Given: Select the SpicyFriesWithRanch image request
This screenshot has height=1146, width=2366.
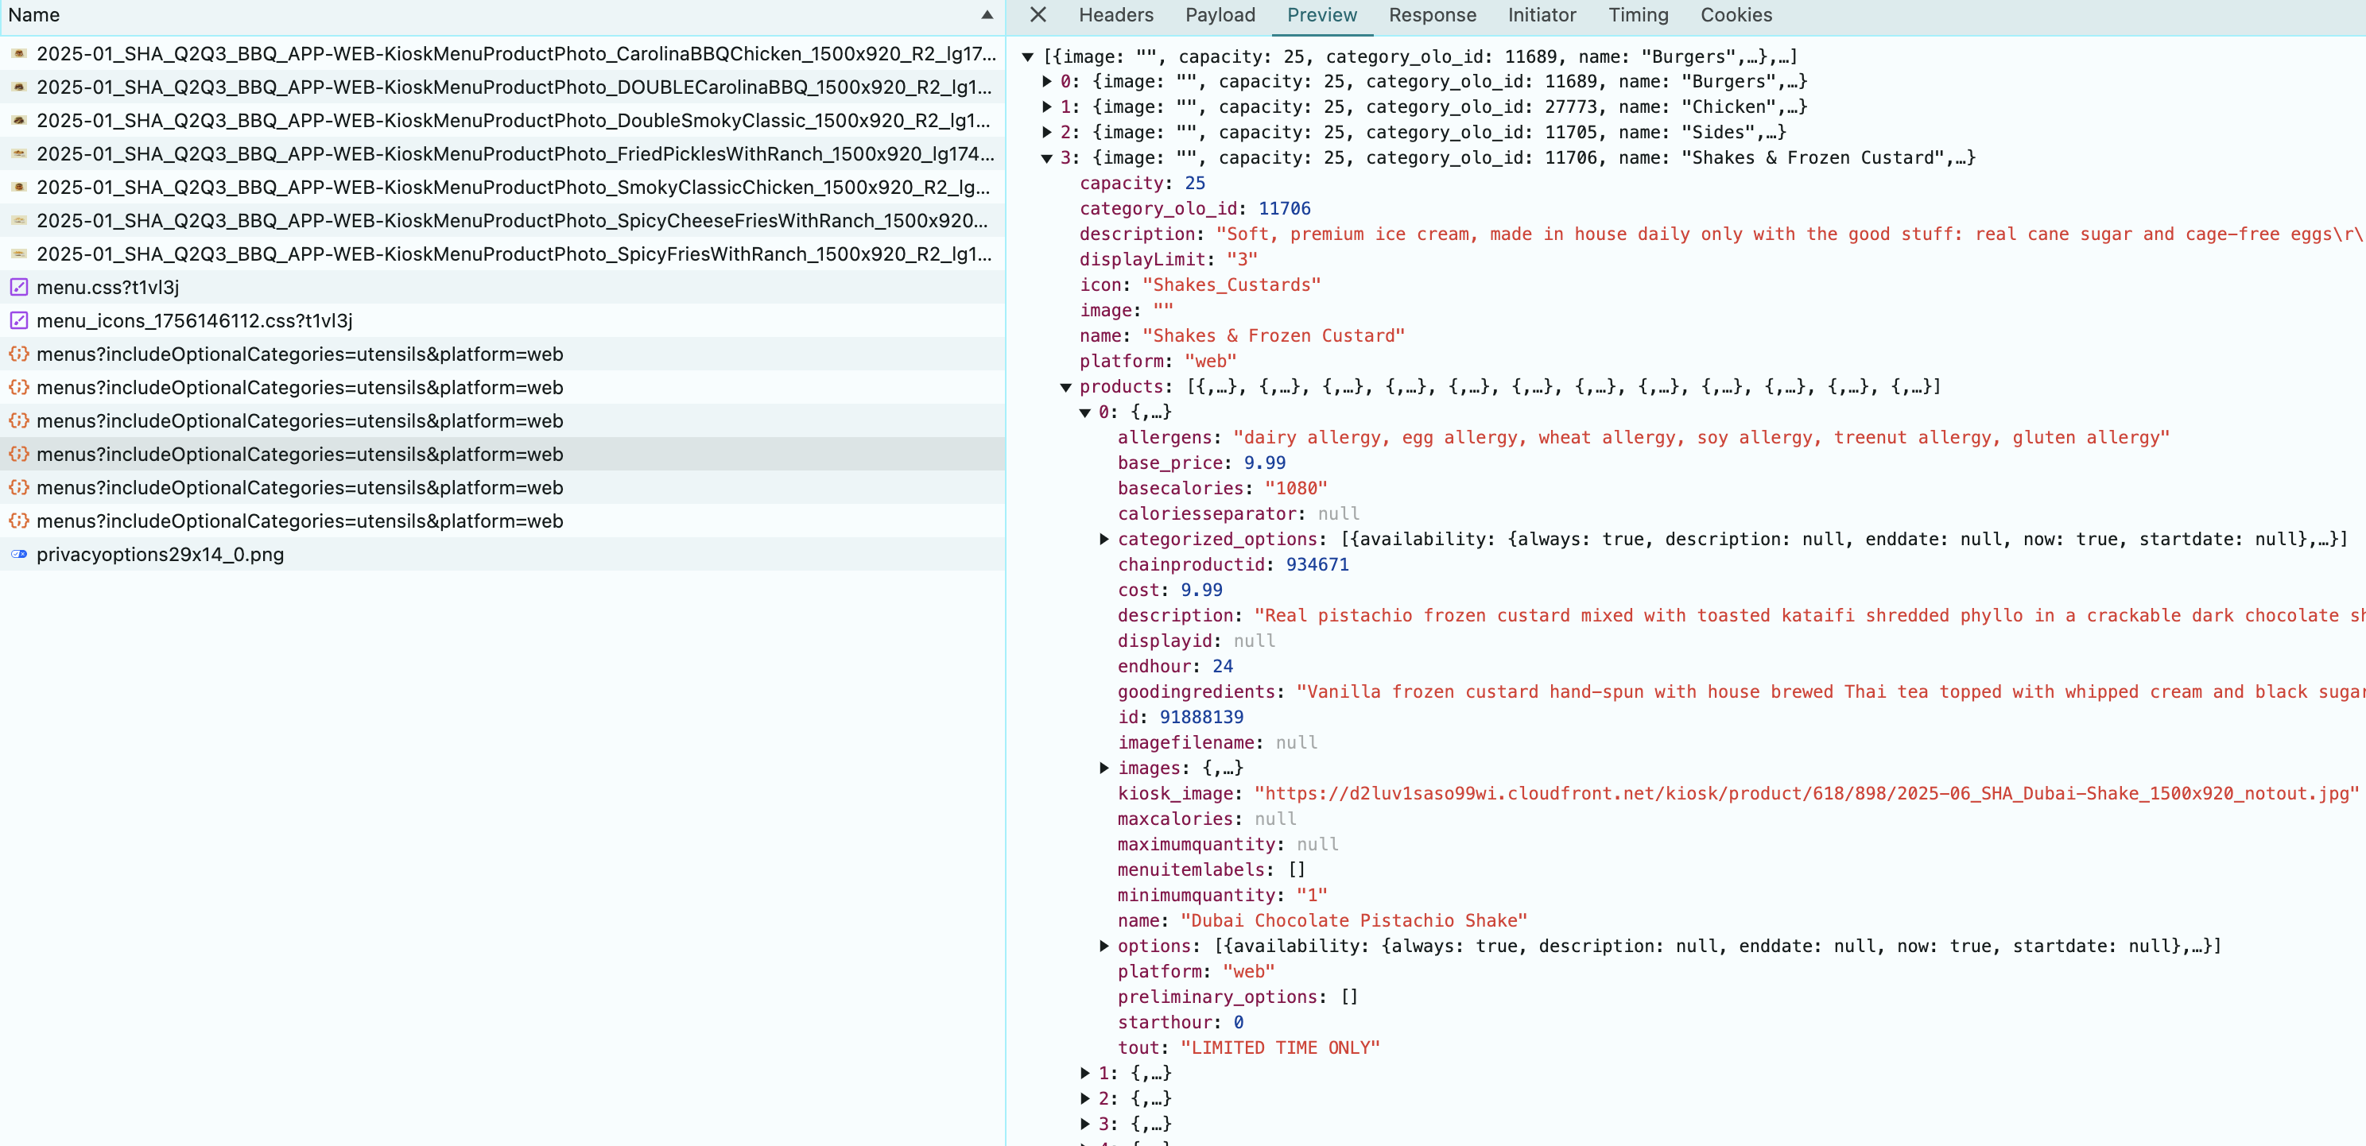Looking at the screenshot, I should [x=513, y=254].
